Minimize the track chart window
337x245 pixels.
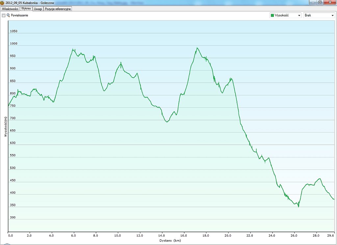point(313,2)
